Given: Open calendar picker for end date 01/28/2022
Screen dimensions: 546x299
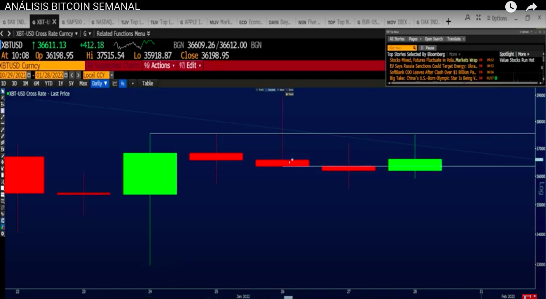Looking at the screenshot, I should (66, 75).
